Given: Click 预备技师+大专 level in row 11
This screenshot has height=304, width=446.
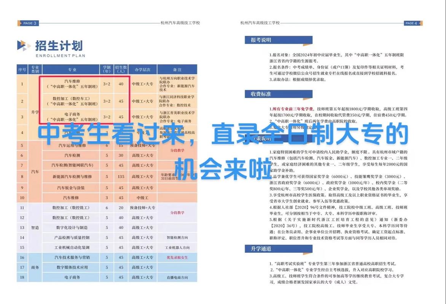Looking at the screenshot, I should (142, 208).
